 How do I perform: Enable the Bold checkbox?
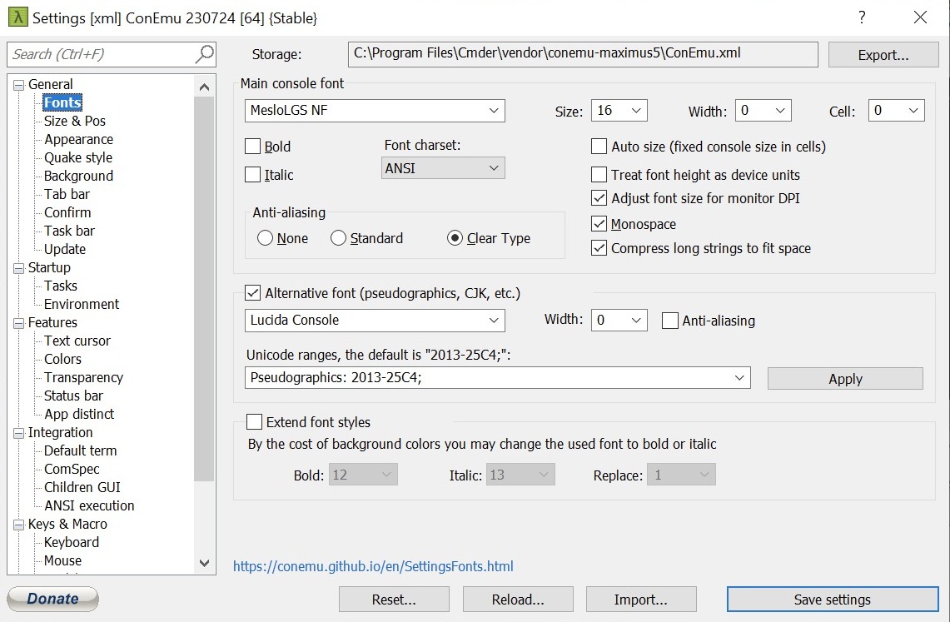(x=252, y=147)
